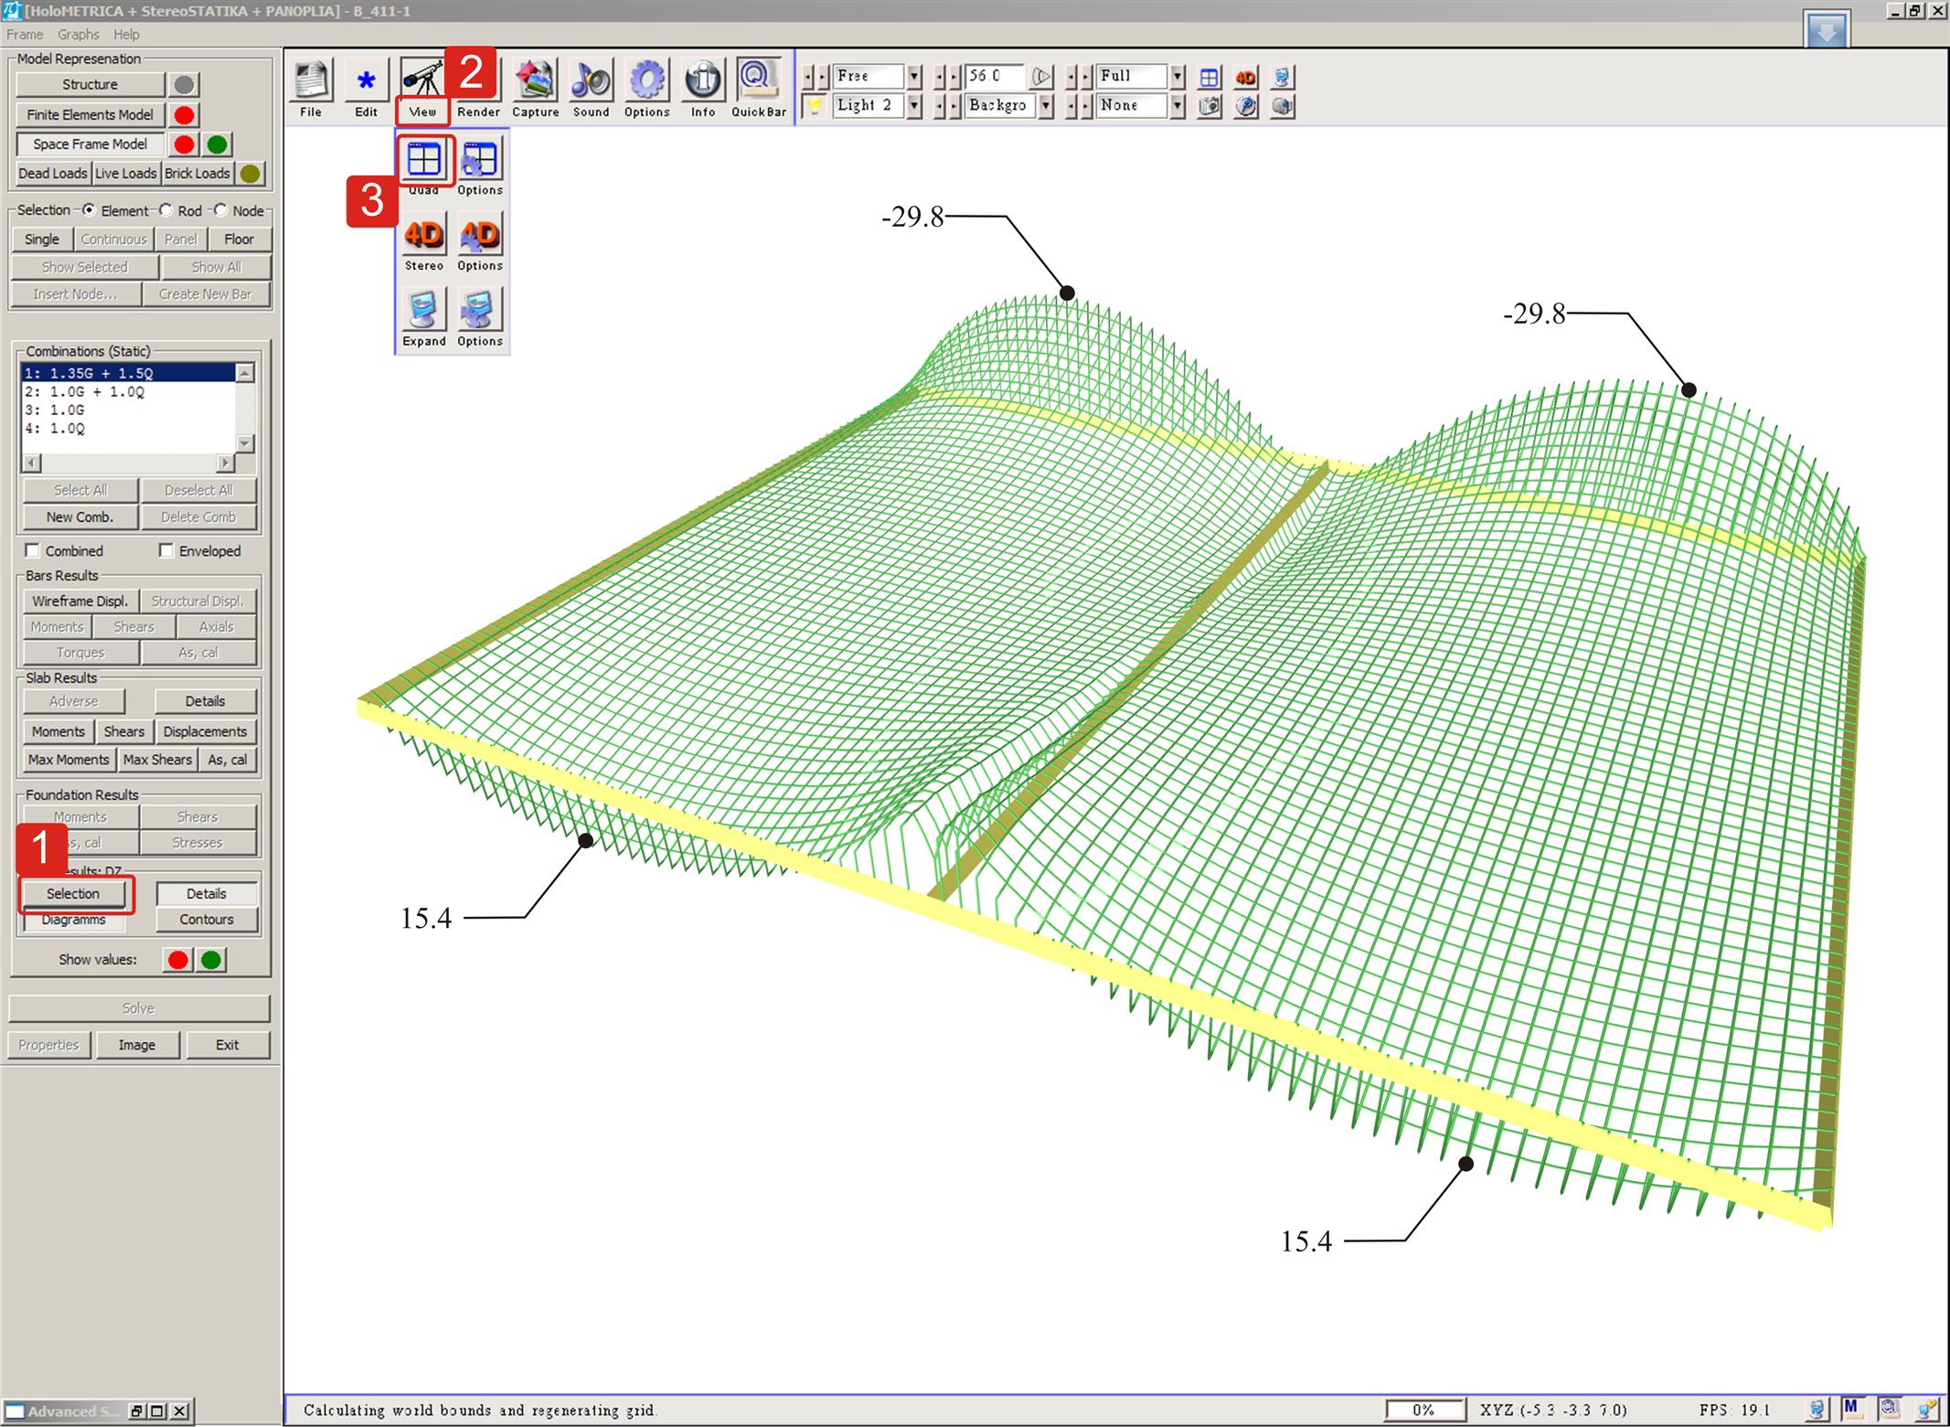Click the red Finite Elements Model color dot
Image resolution: width=1950 pixels, height=1427 pixels.
[x=185, y=115]
